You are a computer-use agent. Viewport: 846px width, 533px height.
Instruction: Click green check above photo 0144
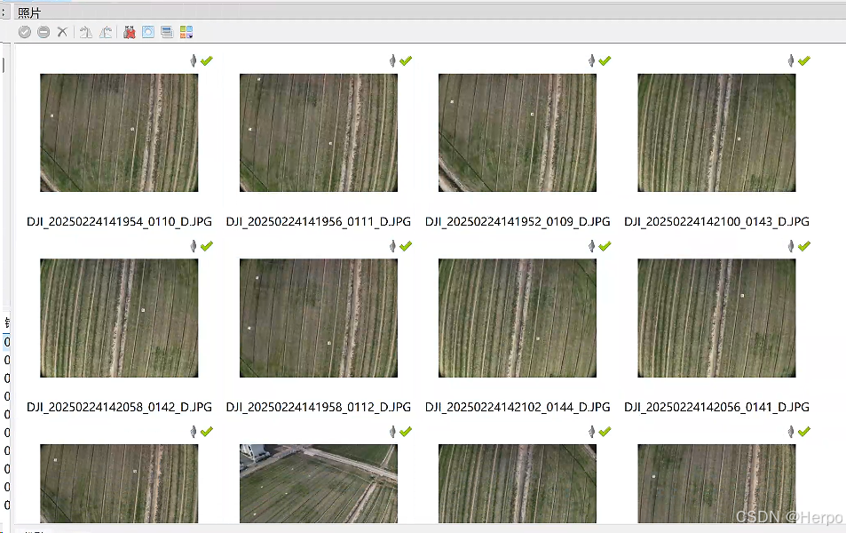(x=605, y=246)
